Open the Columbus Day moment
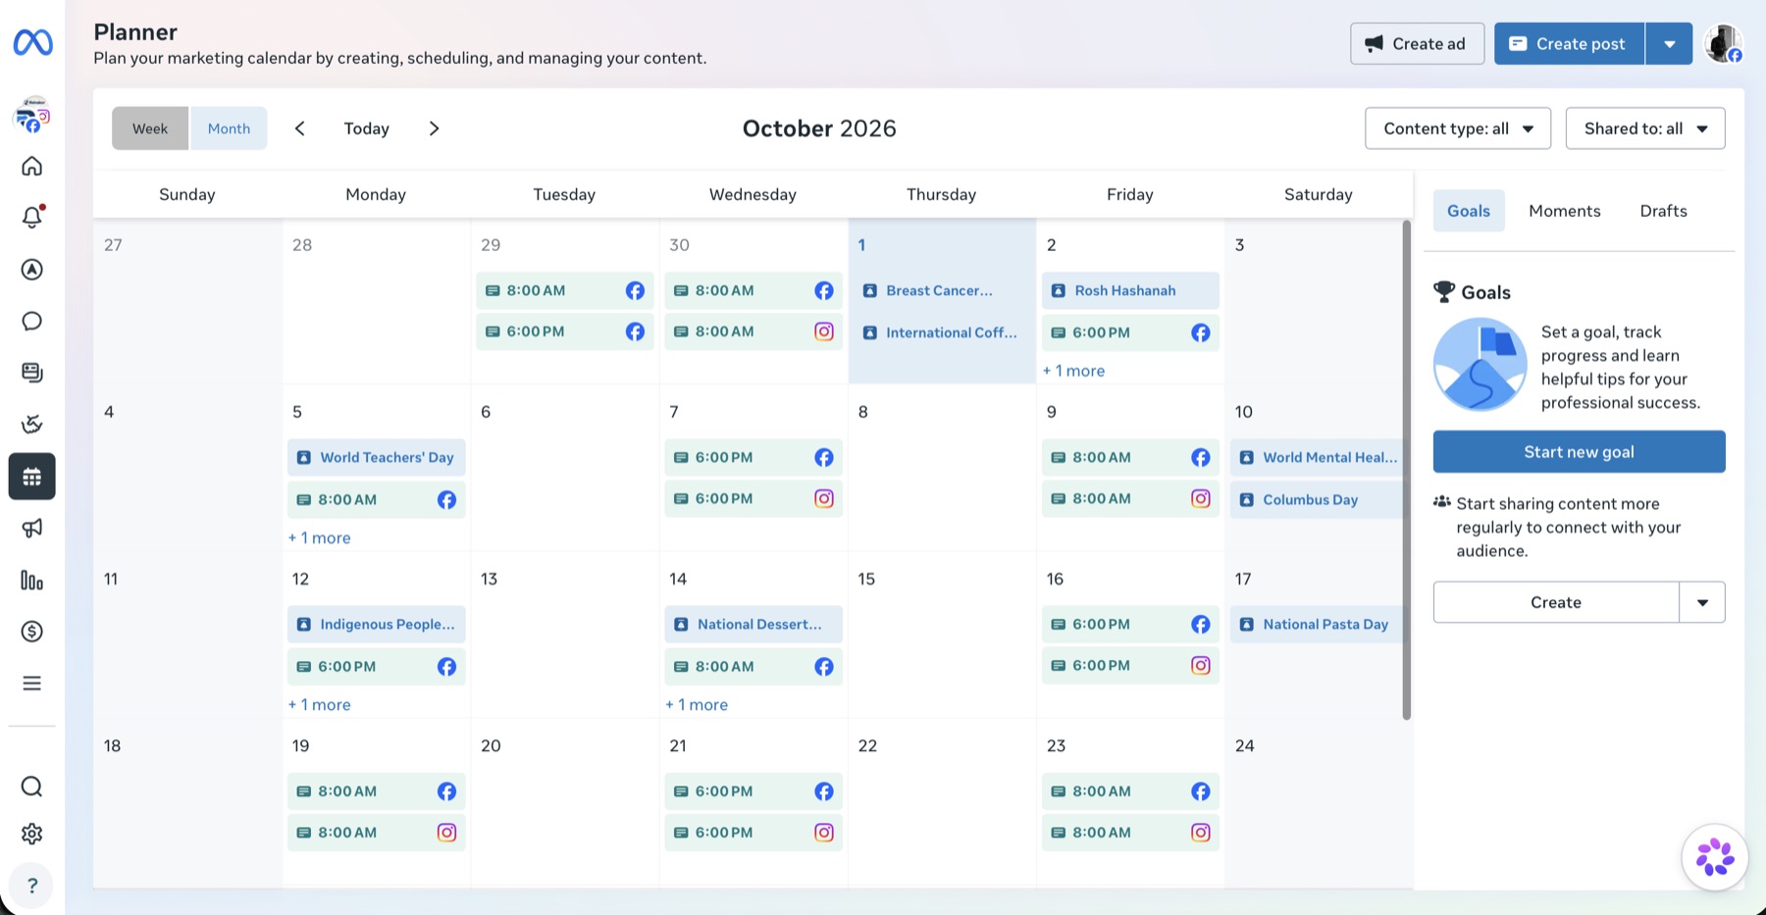1766x915 pixels. click(1317, 499)
